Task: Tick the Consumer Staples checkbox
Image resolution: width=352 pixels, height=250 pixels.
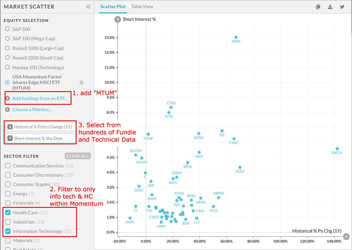Action: click(x=8, y=184)
